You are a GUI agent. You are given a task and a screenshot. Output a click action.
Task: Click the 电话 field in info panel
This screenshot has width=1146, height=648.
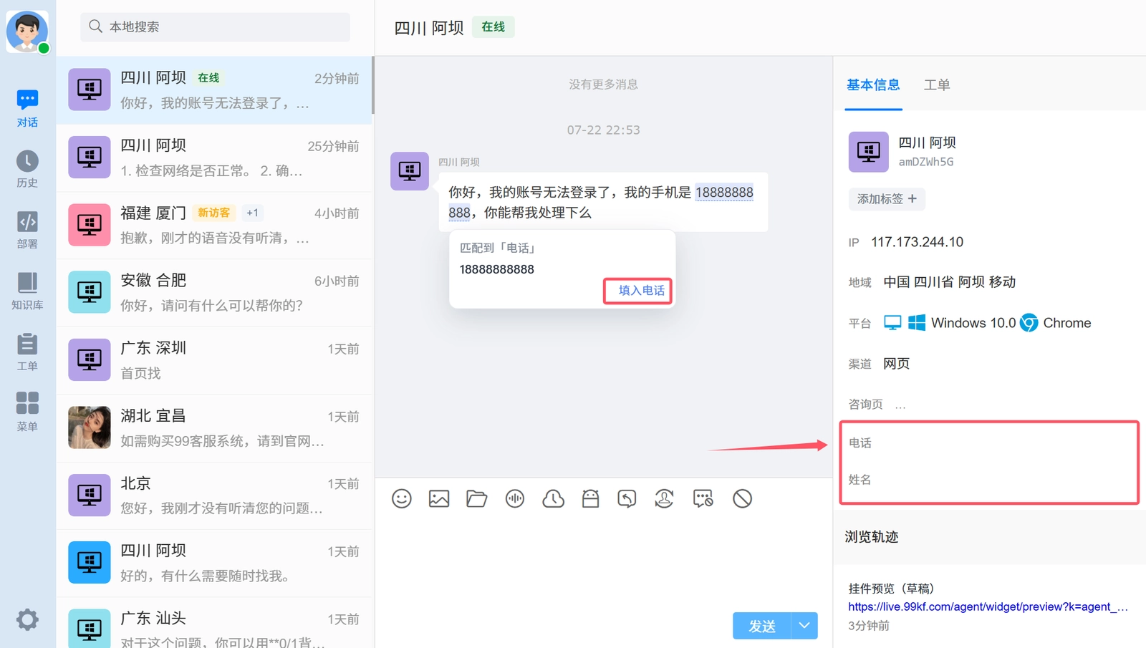click(x=989, y=443)
